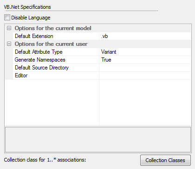Change the True value for Generate Namespaces
The height and width of the screenshot is (169, 195).
click(145, 60)
